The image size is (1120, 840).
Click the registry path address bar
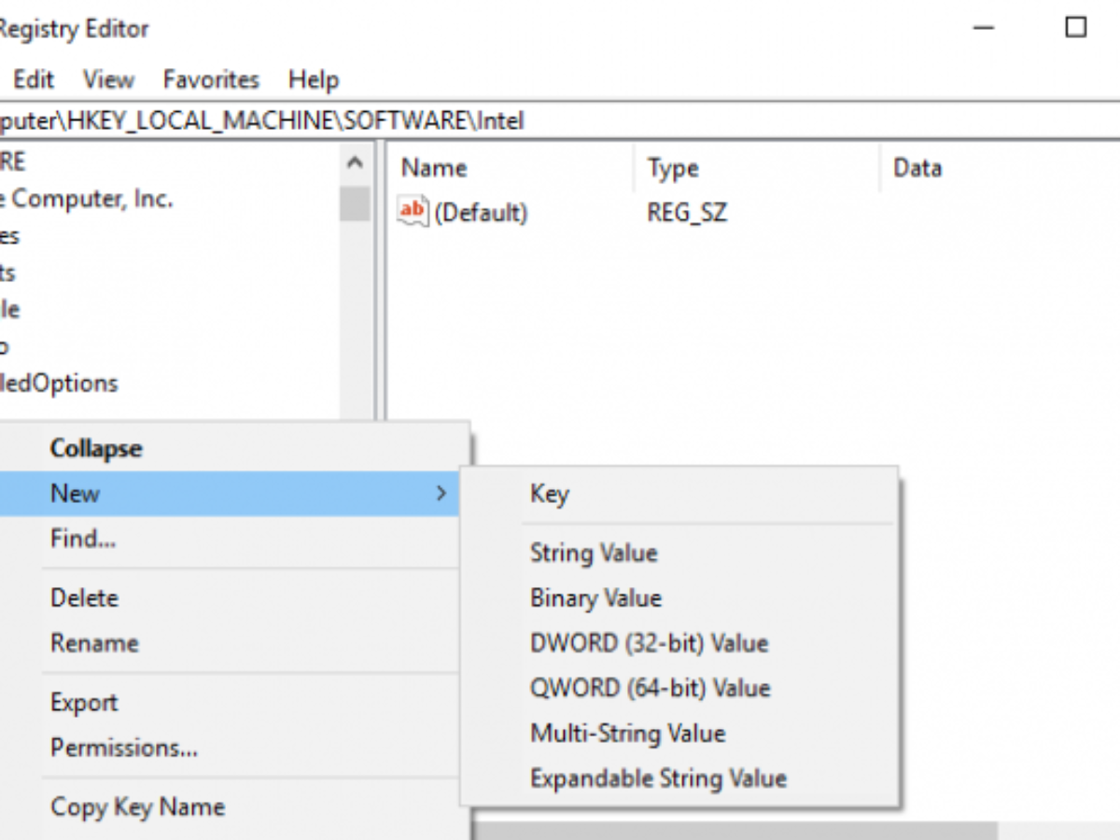560,120
